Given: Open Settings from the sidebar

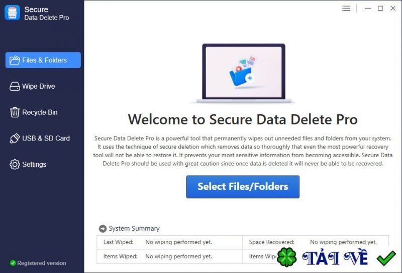Looking at the screenshot, I should [34, 164].
